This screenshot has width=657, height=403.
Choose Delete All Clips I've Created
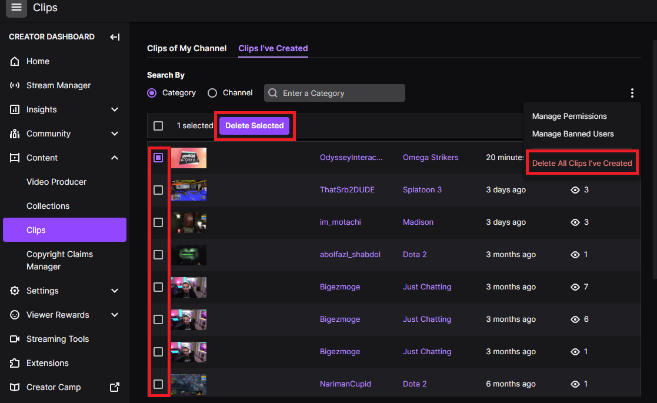click(582, 164)
